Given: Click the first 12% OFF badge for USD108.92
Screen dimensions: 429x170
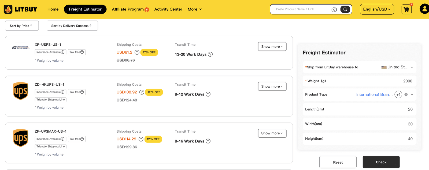Looking at the screenshot, I should click(154, 92).
